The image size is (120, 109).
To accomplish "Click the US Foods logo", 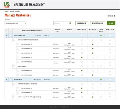I will coord(7,5).
